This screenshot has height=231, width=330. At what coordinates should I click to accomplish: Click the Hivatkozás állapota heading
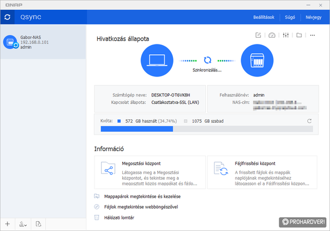pos(123,39)
